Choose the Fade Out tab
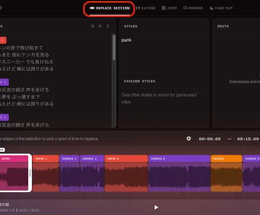Screen dimensions: 260x215 coord(221,8)
